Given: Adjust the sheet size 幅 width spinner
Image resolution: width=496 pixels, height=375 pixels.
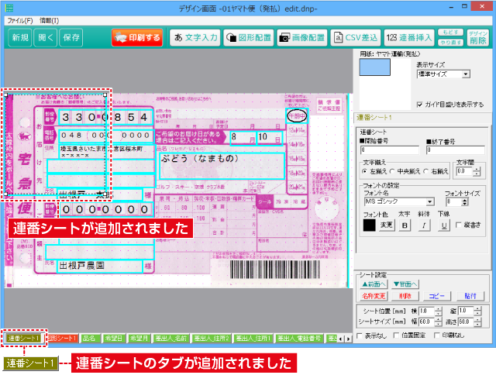Looking at the screenshot, I should (438, 322).
